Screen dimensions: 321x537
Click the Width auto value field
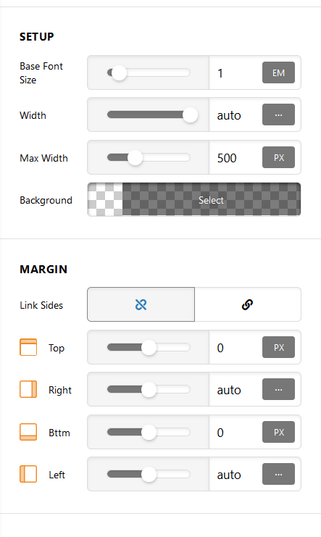pyautogui.click(x=235, y=115)
